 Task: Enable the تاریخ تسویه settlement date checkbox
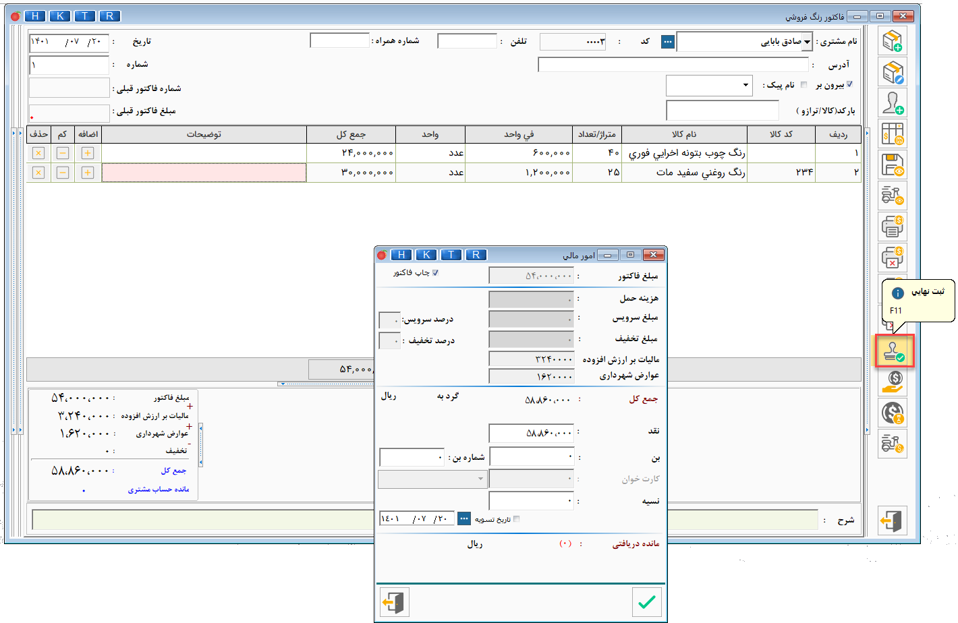tap(517, 519)
